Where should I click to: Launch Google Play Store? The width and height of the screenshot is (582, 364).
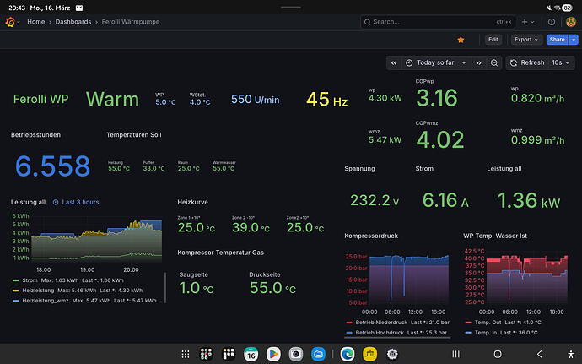pos(273,354)
